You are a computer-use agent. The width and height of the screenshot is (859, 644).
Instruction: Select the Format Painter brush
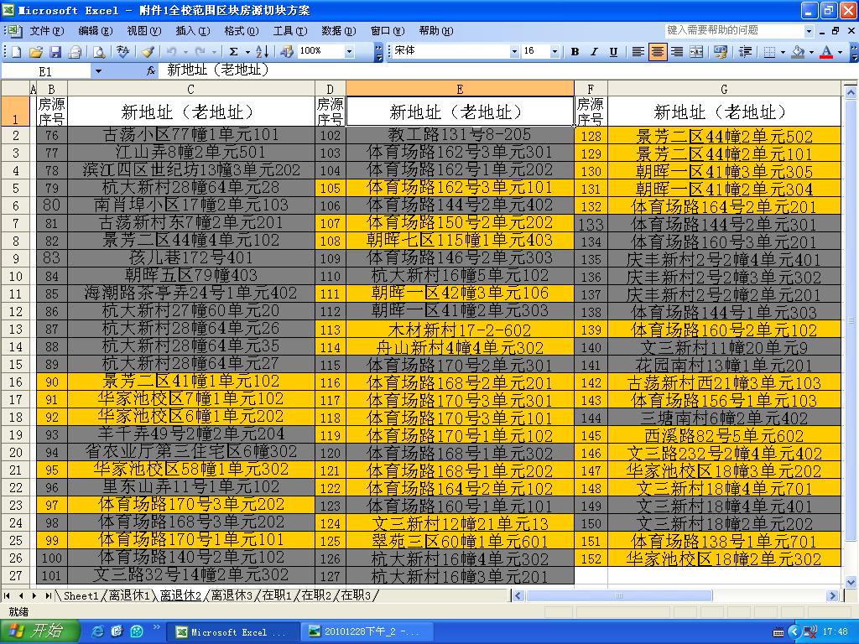[147, 51]
